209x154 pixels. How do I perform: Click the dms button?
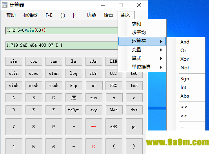(x=134, y=110)
